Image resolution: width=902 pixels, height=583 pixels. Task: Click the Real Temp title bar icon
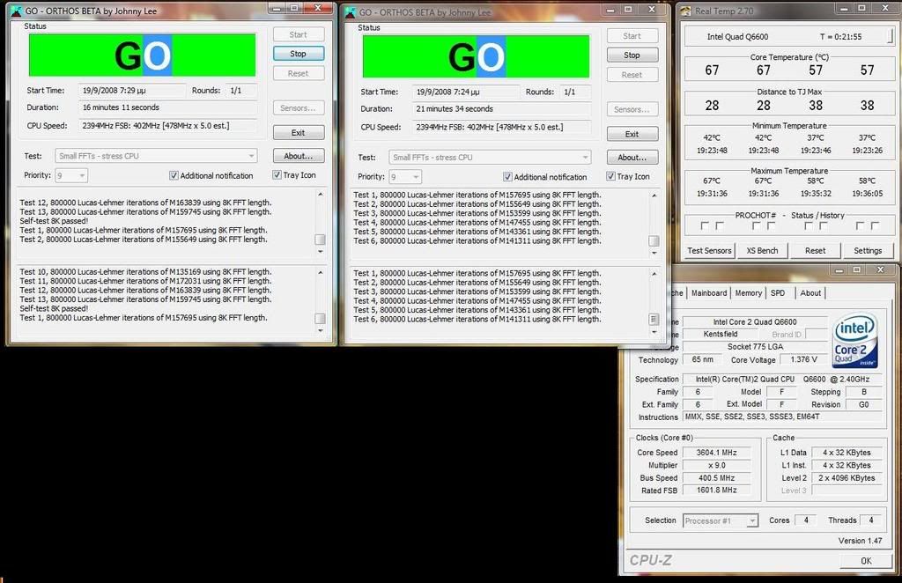(x=685, y=11)
